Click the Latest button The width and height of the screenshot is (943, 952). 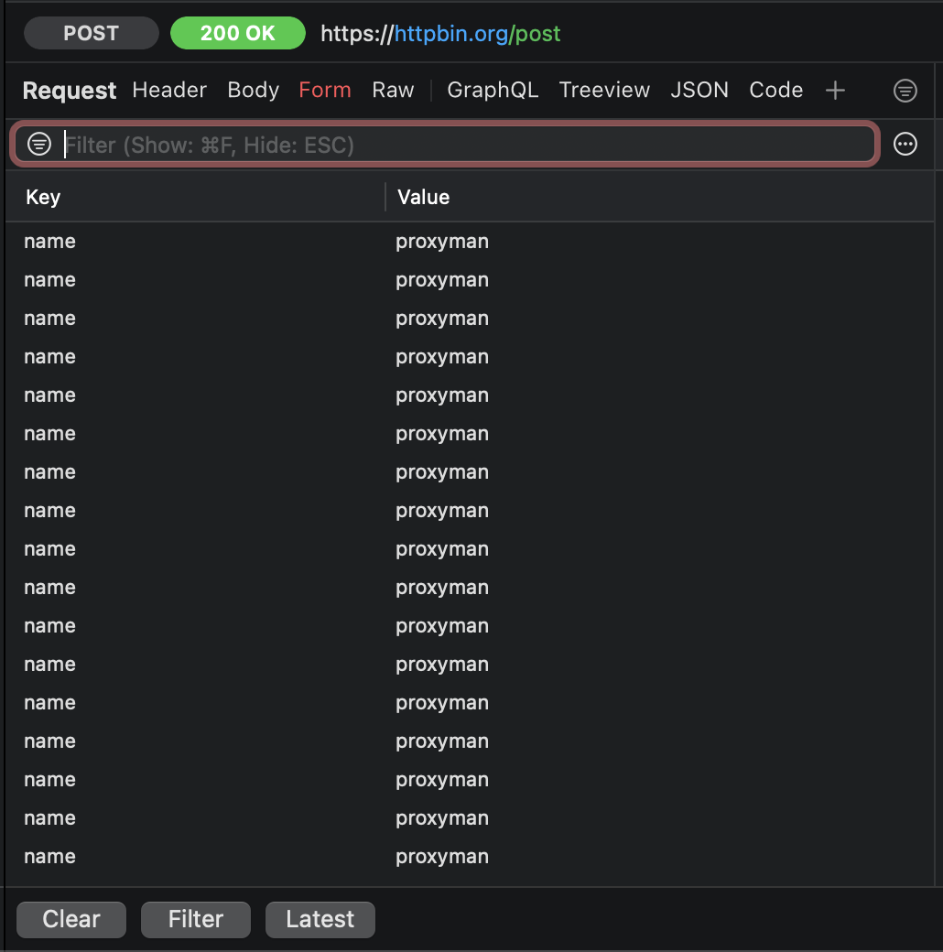click(x=320, y=919)
